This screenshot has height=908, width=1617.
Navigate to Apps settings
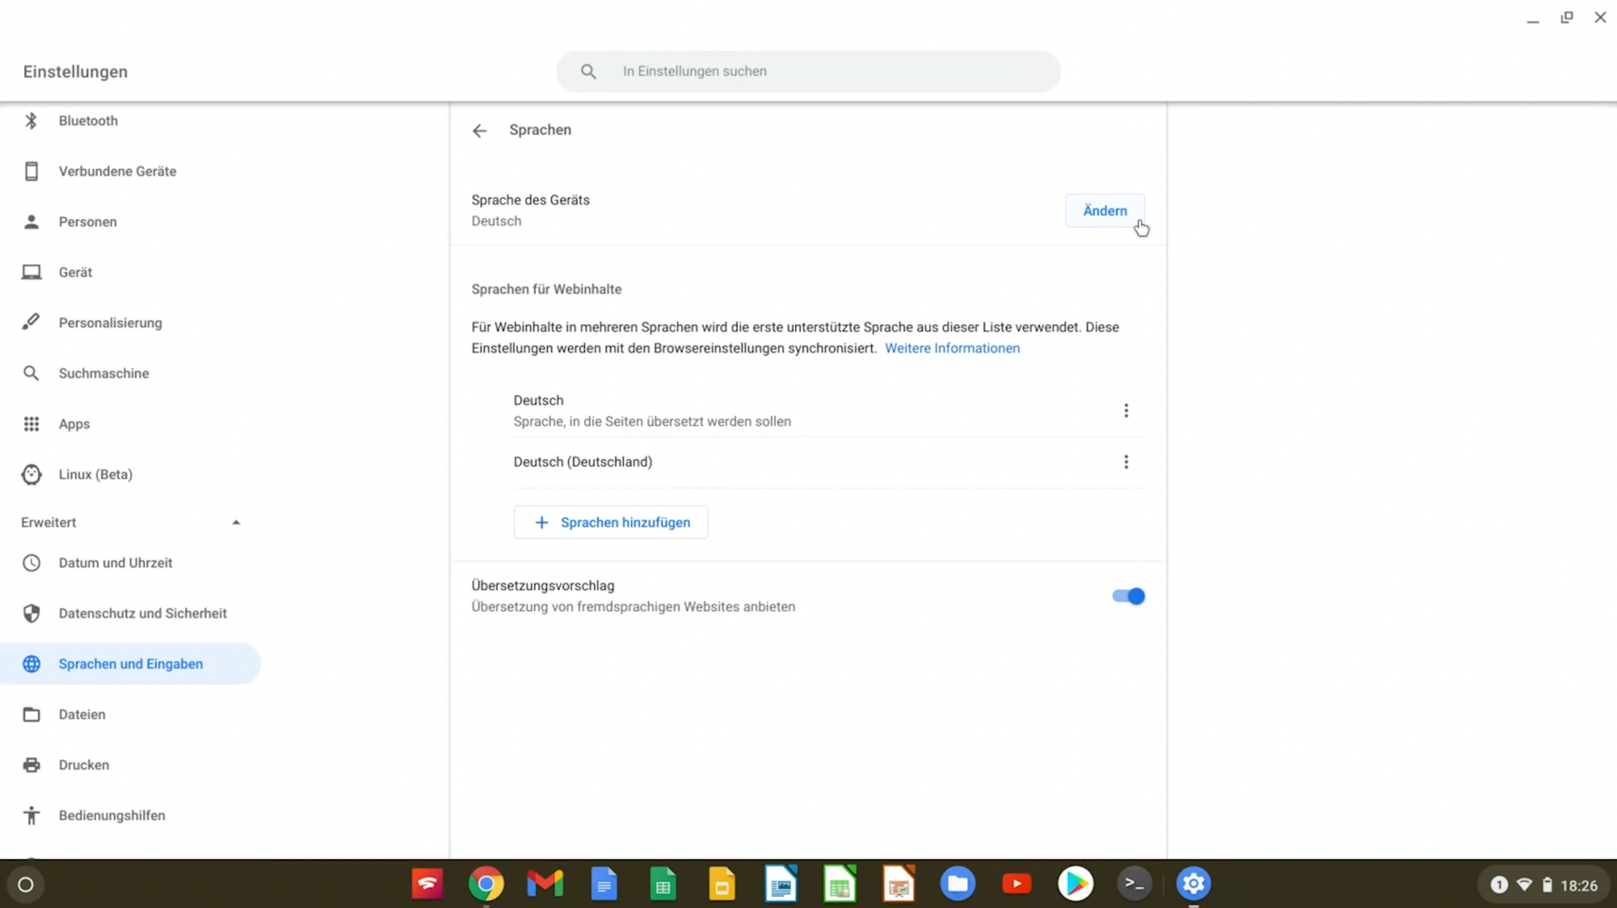(x=74, y=424)
